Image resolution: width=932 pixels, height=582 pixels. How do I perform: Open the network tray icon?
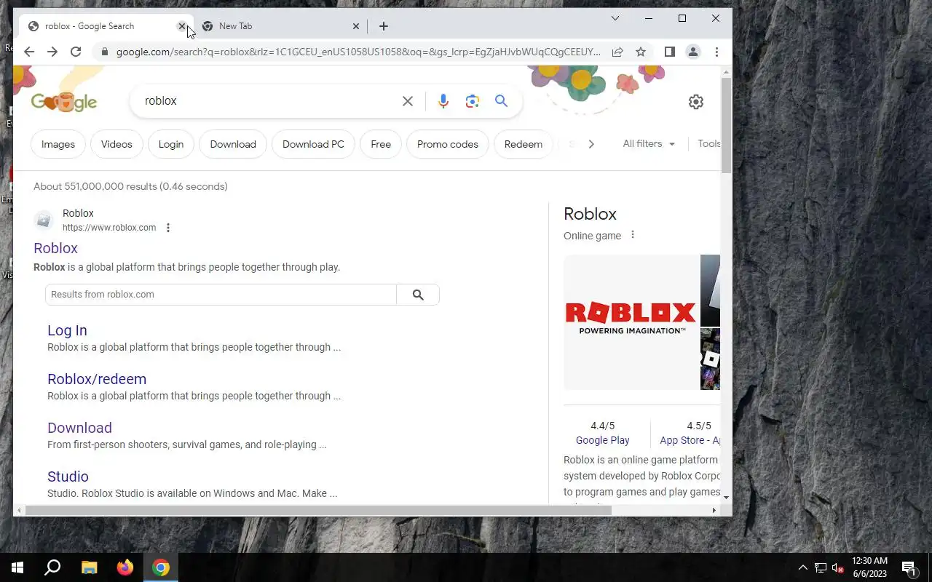point(821,568)
